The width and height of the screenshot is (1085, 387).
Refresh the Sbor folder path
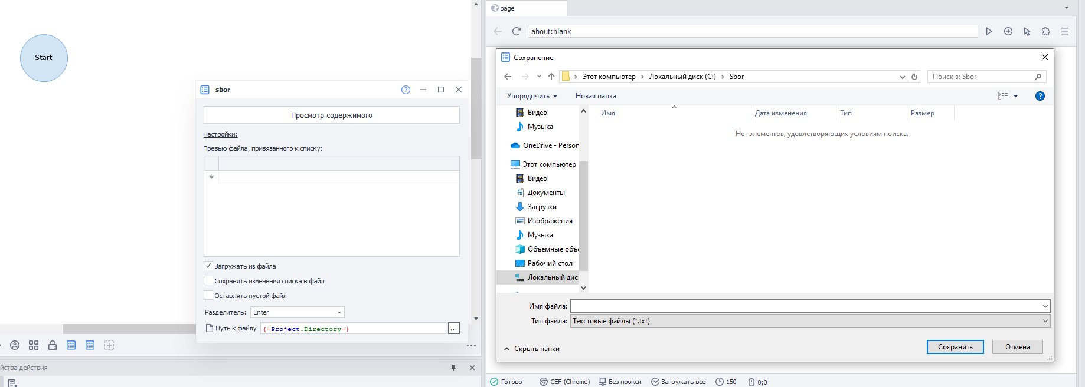[914, 77]
